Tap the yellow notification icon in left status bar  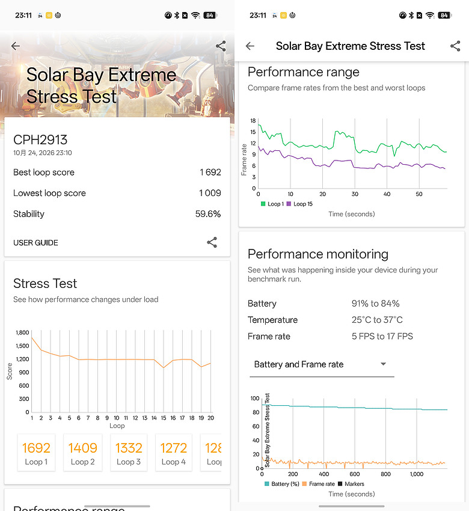49,15
